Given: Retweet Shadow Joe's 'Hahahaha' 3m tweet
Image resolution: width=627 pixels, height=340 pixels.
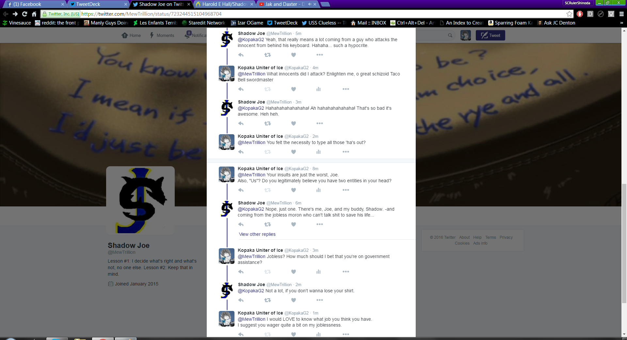Looking at the screenshot, I should [x=267, y=123].
